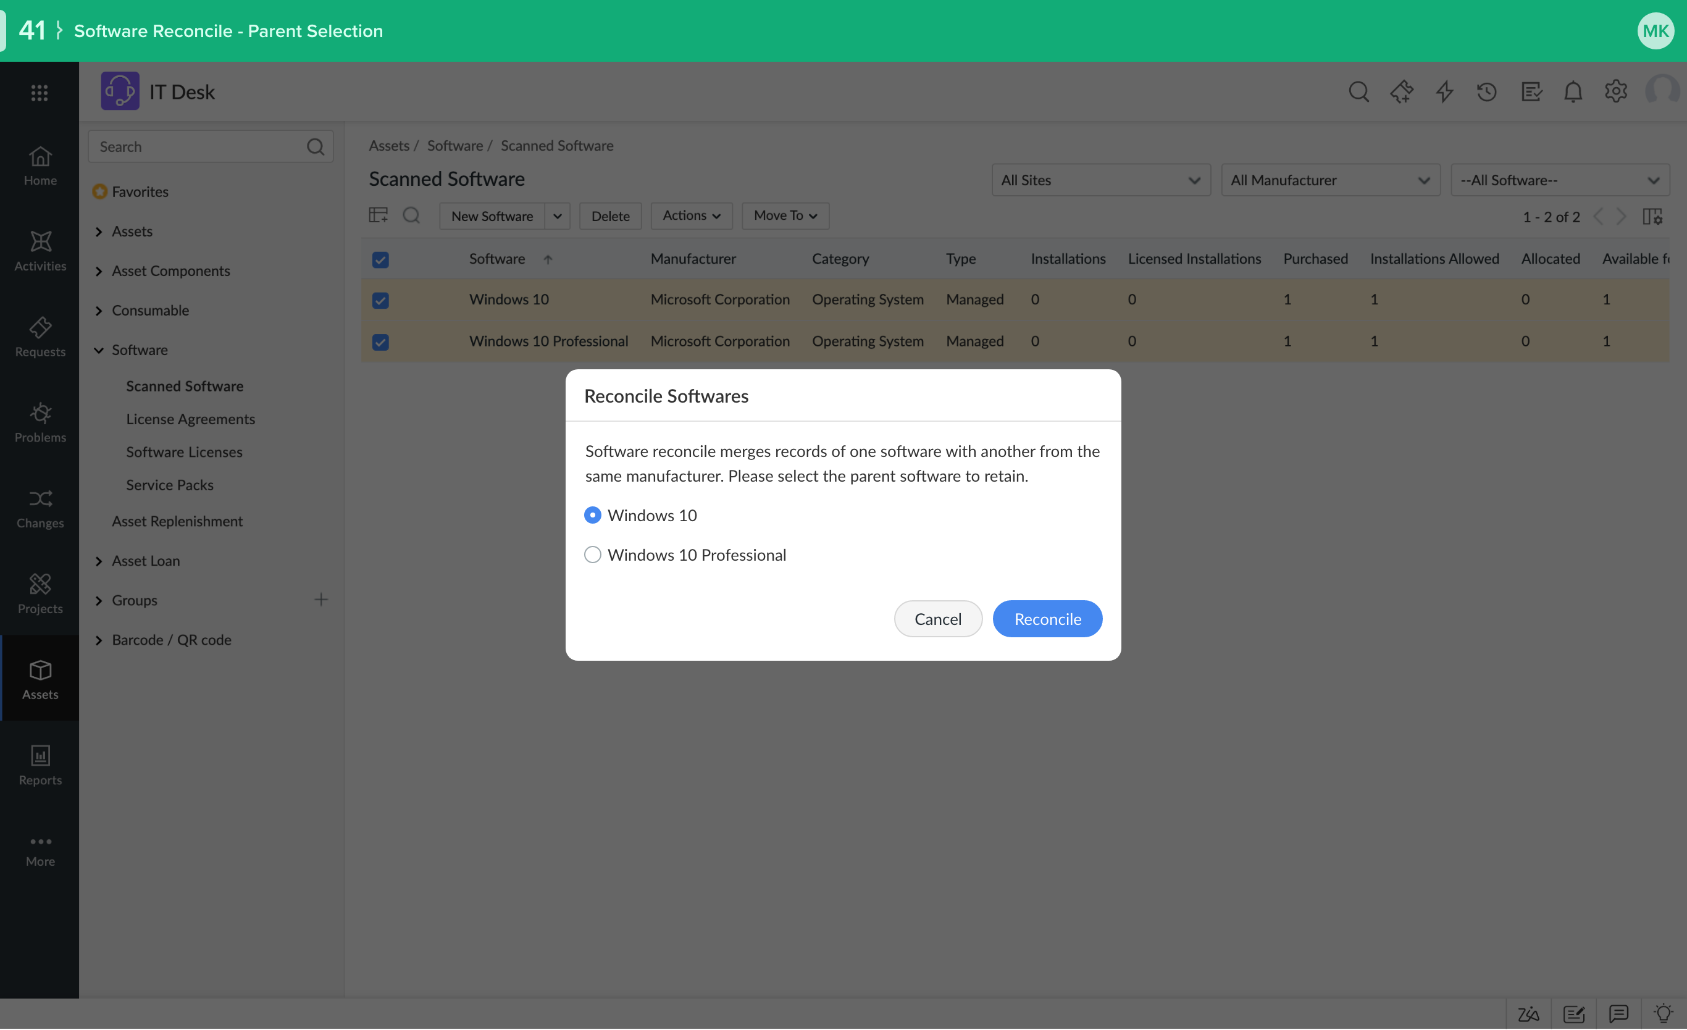Go to the next page arrow
1687x1030 pixels.
point(1622,217)
